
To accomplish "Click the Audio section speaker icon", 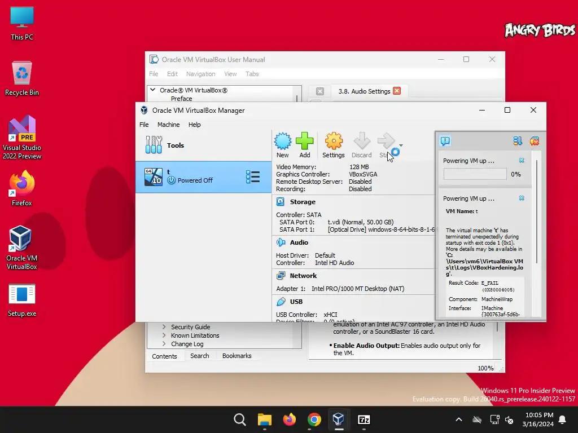I will pyautogui.click(x=281, y=242).
